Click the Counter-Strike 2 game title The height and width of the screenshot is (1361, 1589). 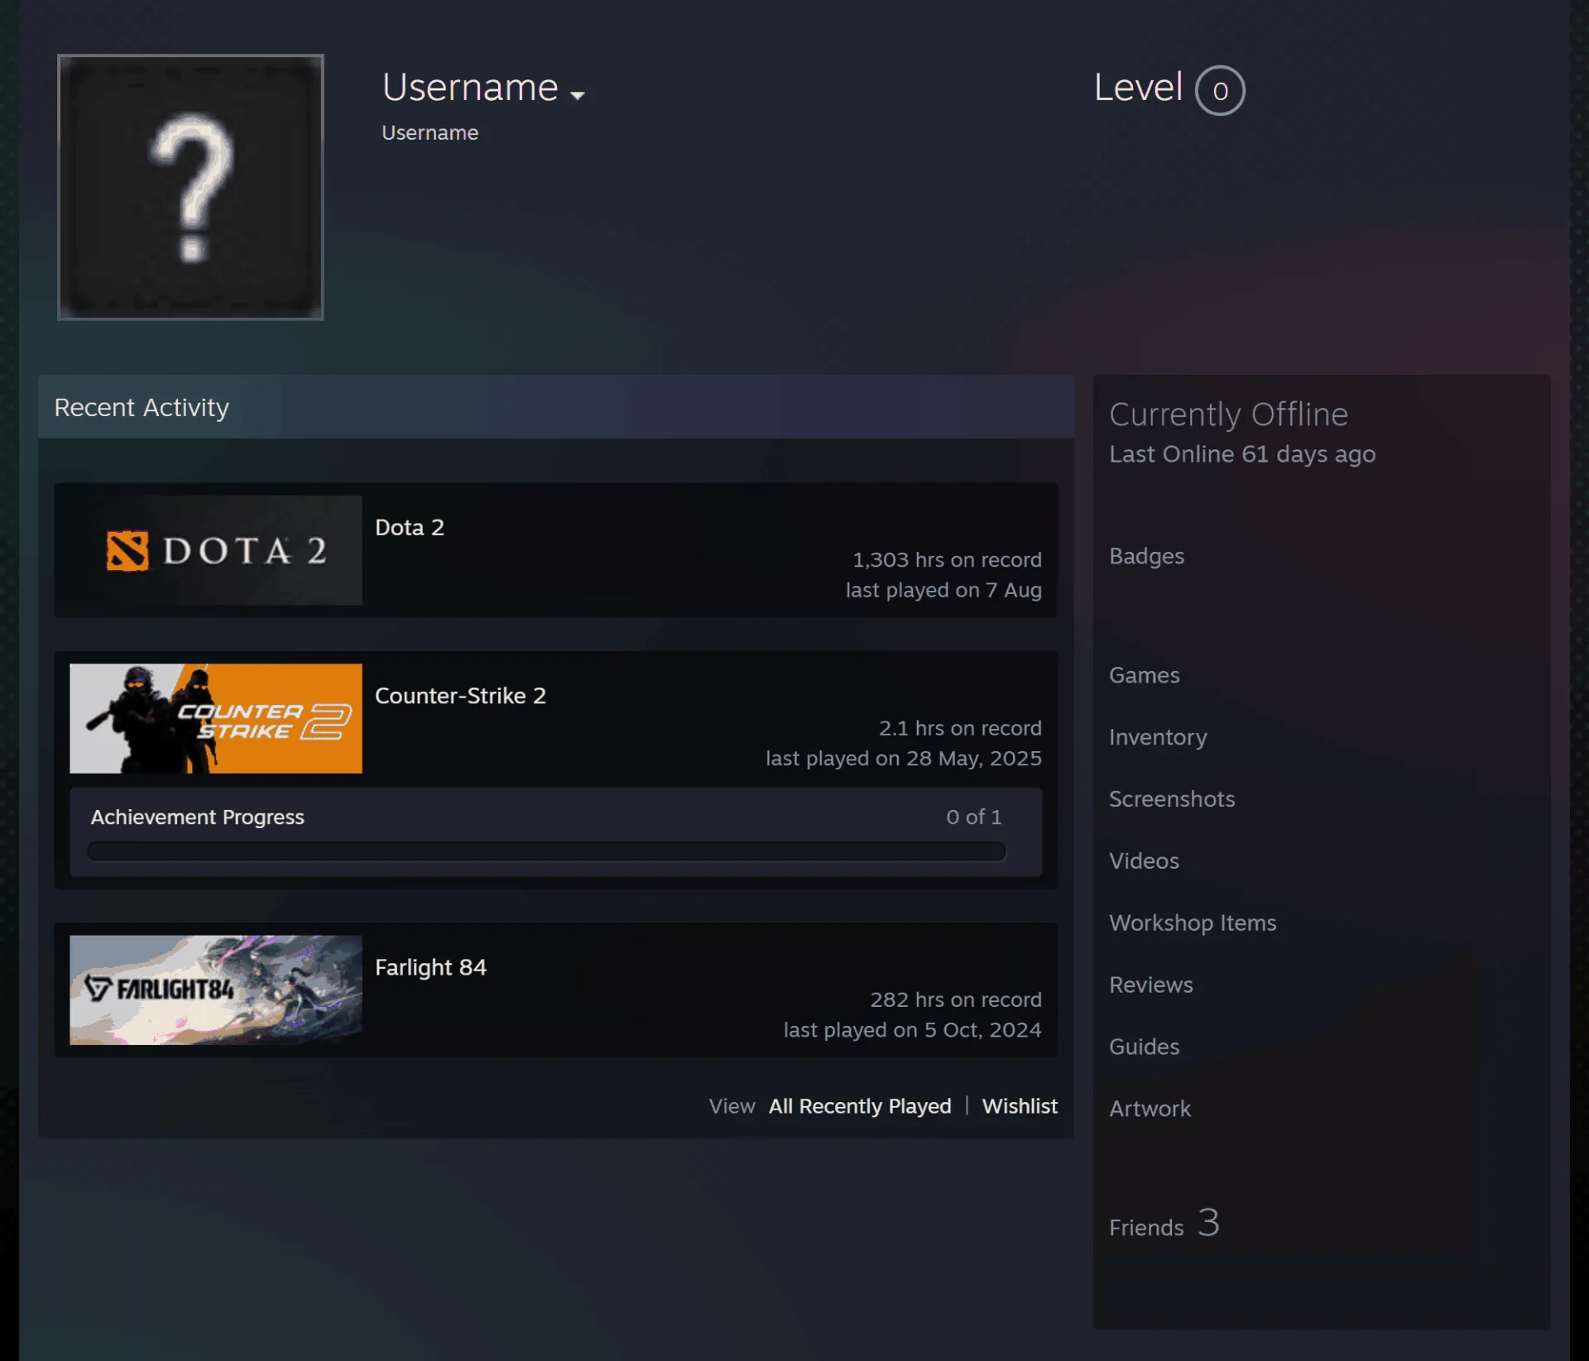click(x=460, y=696)
